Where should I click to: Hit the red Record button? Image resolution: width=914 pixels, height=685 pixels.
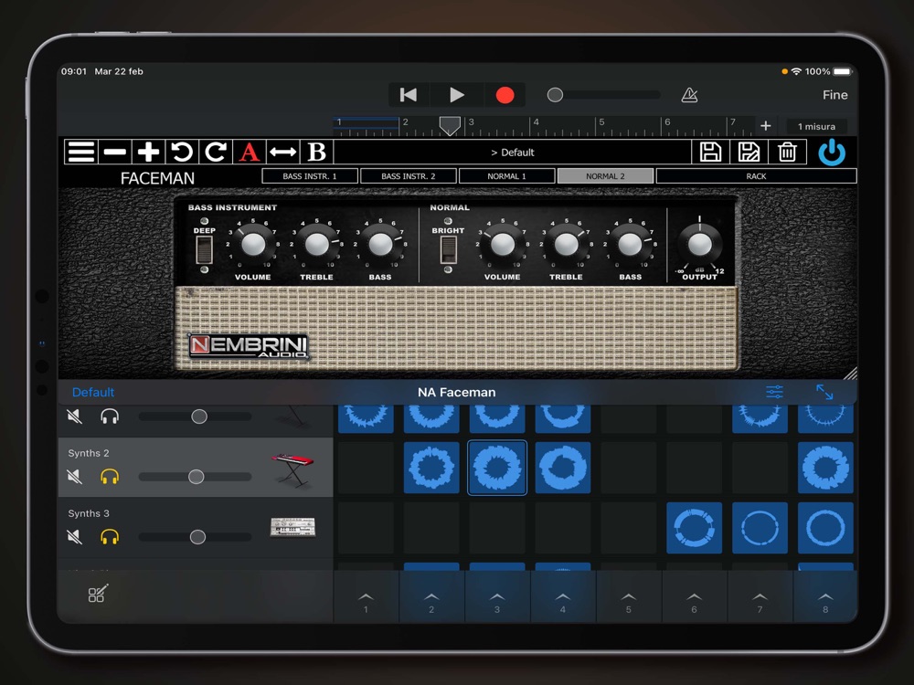(505, 95)
